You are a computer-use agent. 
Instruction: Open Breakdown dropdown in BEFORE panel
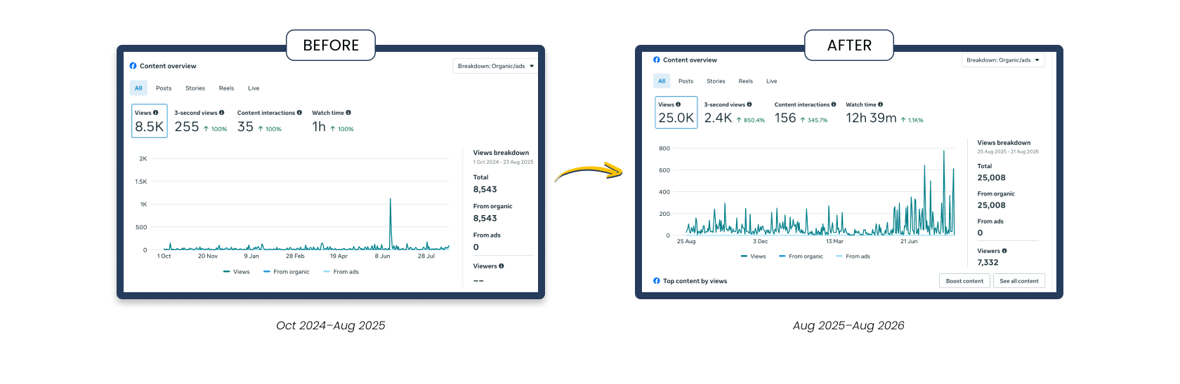(x=495, y=66)
